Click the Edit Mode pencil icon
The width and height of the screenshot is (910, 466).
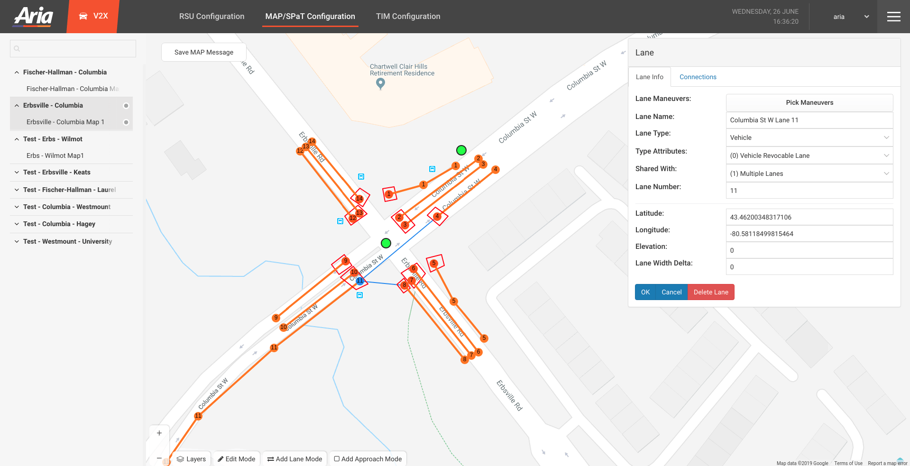point(221,459)
